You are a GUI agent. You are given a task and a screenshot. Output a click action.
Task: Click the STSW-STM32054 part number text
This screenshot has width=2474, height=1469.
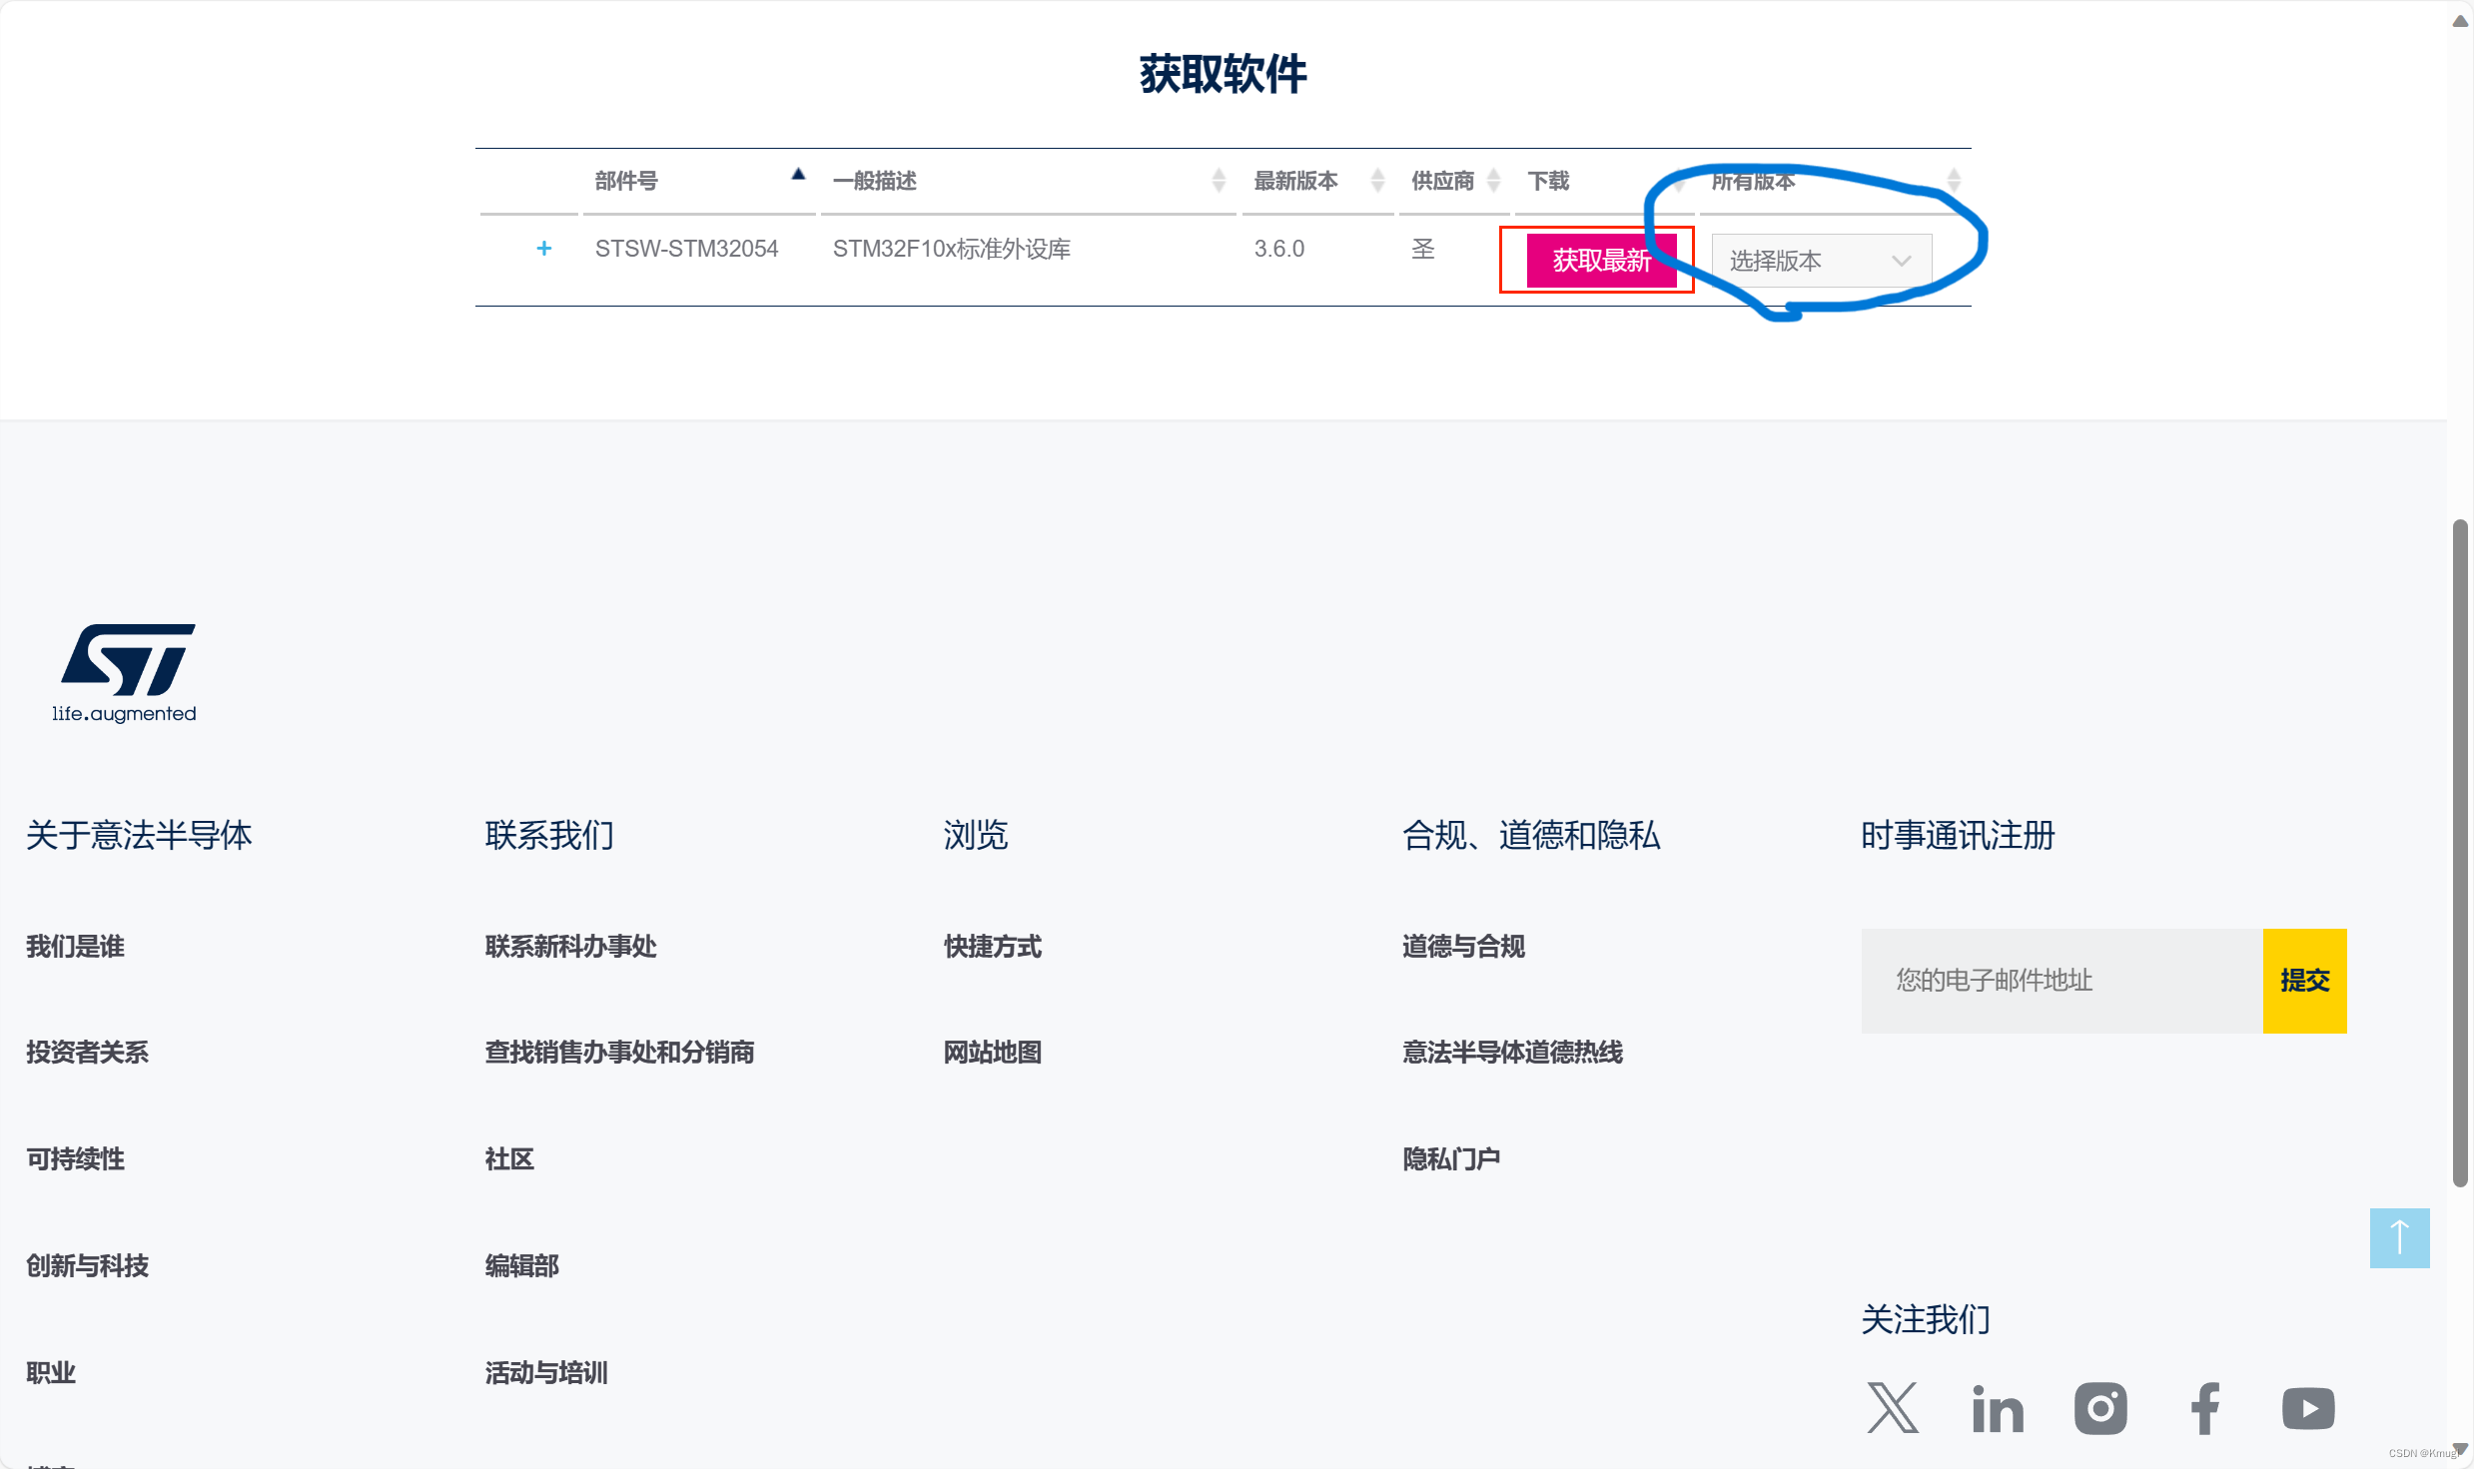point(686,249)
